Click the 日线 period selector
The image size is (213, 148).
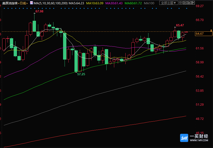click(23, 3)
